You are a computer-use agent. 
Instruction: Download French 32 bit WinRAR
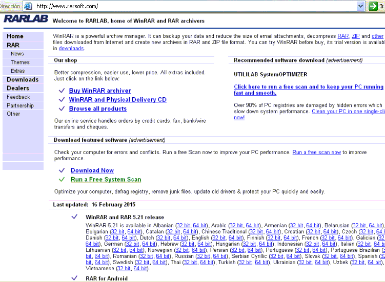point(328,237)
